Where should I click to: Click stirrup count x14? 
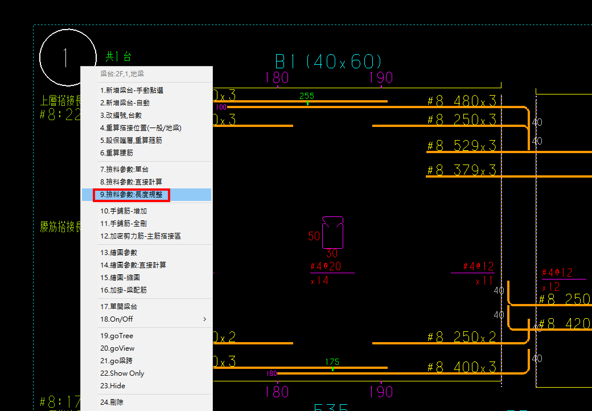click(x=320, y=281)
